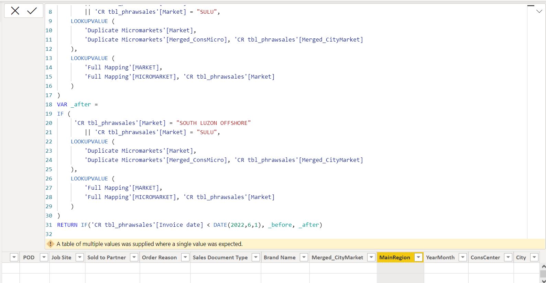Open the Order Reason column dropdown
The image size is (546, 283).
click(185, 257)
